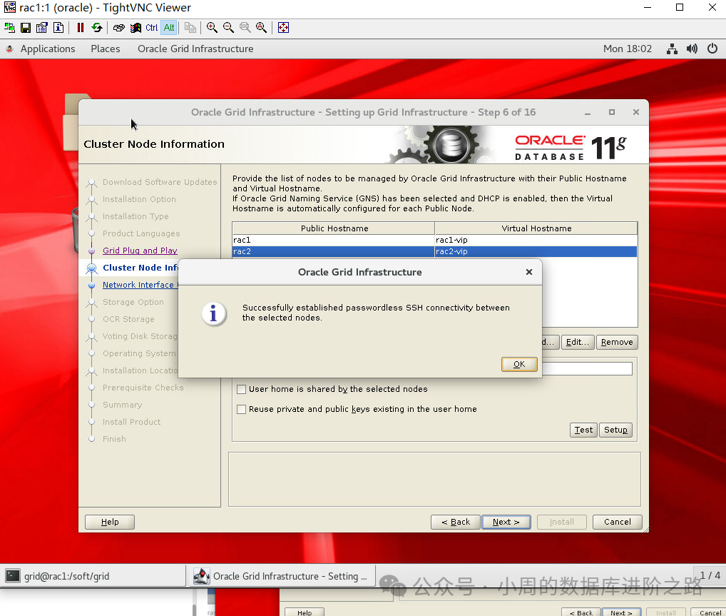Click the Storage Option step

tap(133, 302)
